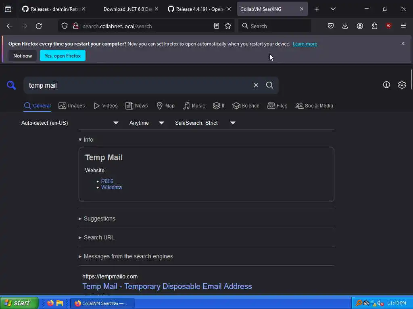
Task: Expand the Search URL section
Action: tap(96, 237)
